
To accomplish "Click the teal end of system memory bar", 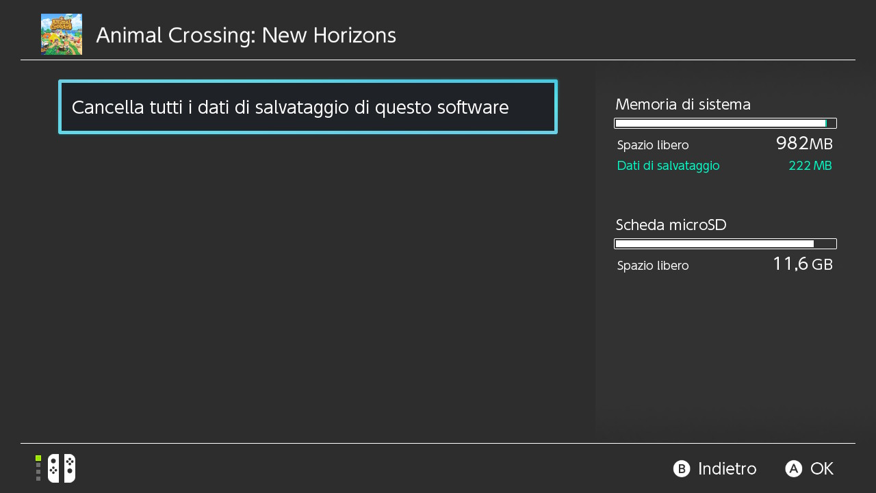I will coord(827,123).
